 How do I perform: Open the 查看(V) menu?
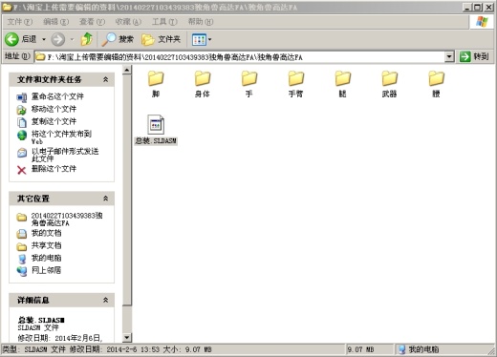[x=92, y=22]
